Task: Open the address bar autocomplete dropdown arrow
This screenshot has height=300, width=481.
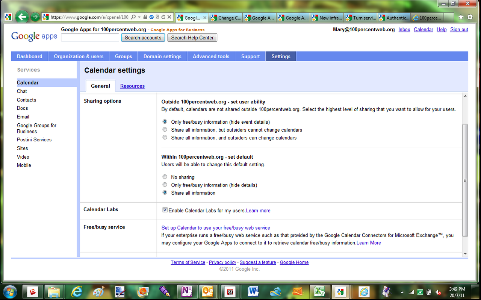Action: pos(139,17)
